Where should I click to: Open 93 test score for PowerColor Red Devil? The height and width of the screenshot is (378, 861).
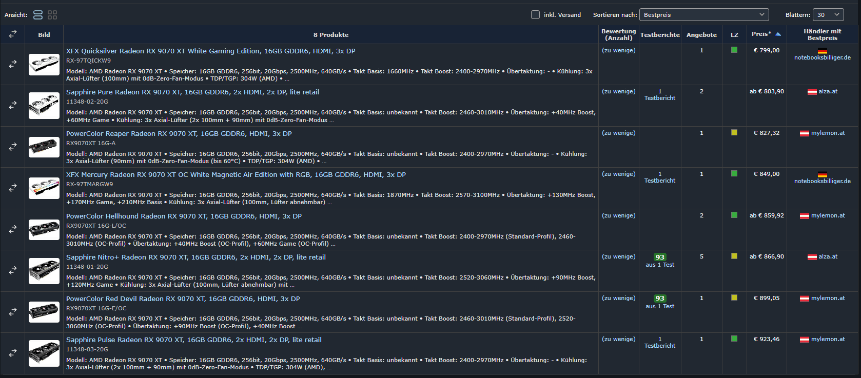[660, 299]
